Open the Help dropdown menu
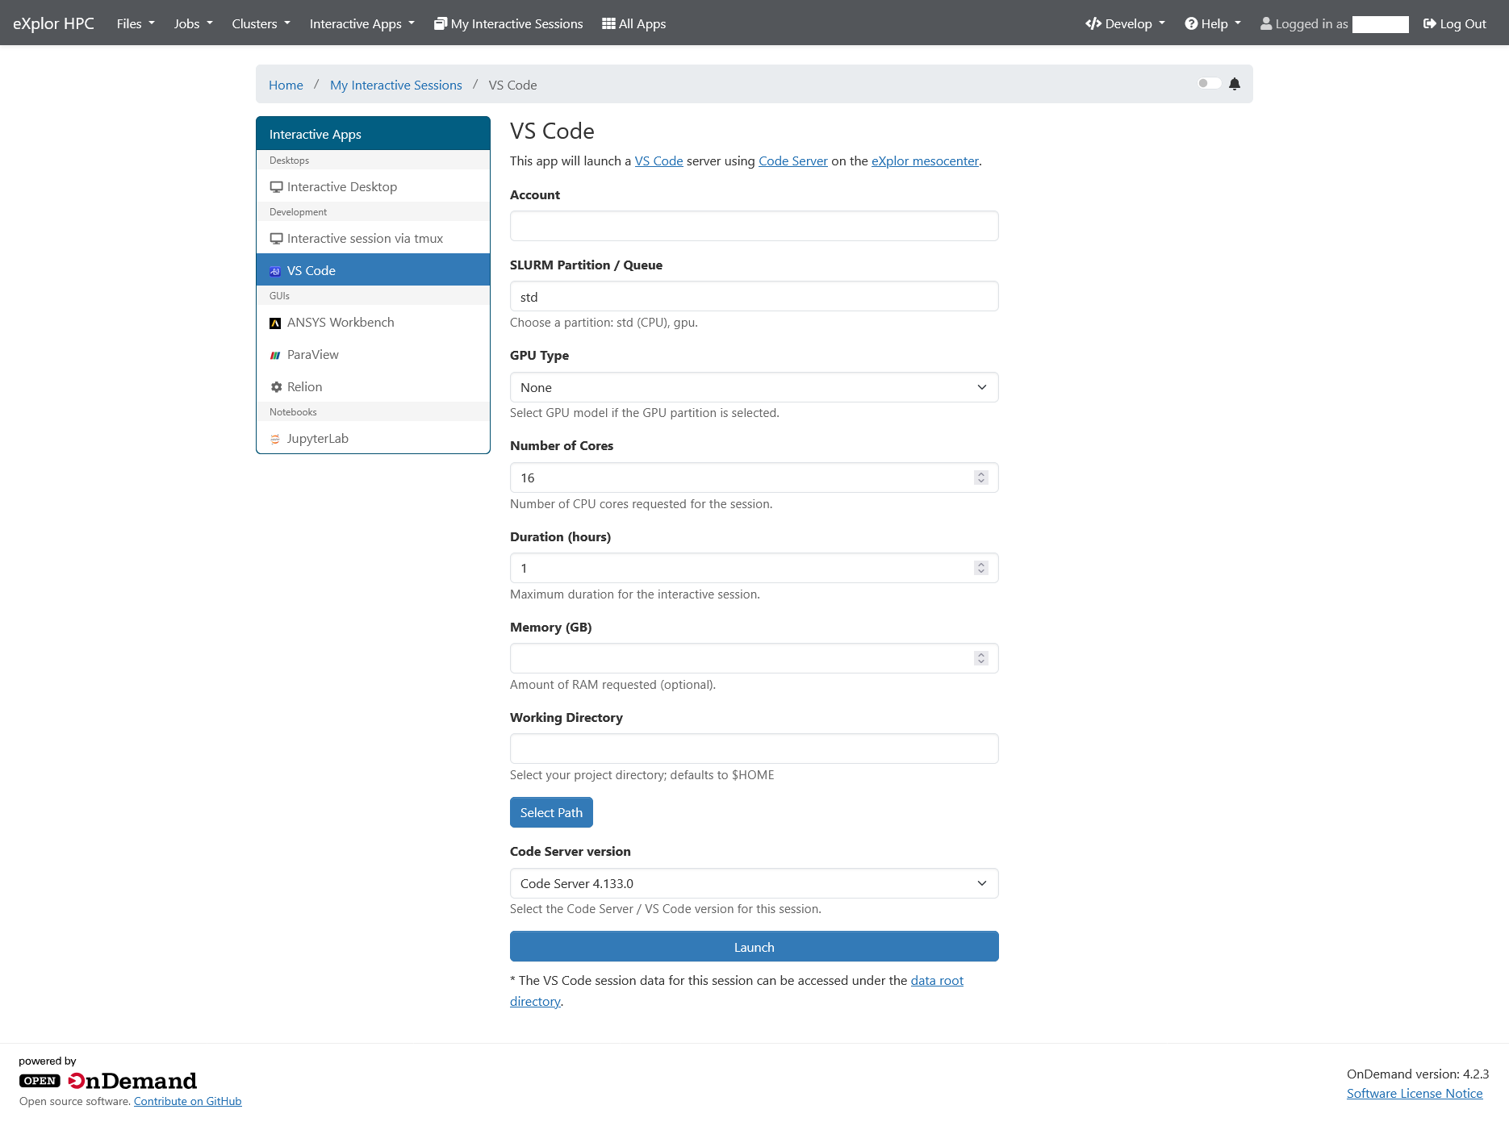Viewport: 1509px width, 1122px height. 1213,23
